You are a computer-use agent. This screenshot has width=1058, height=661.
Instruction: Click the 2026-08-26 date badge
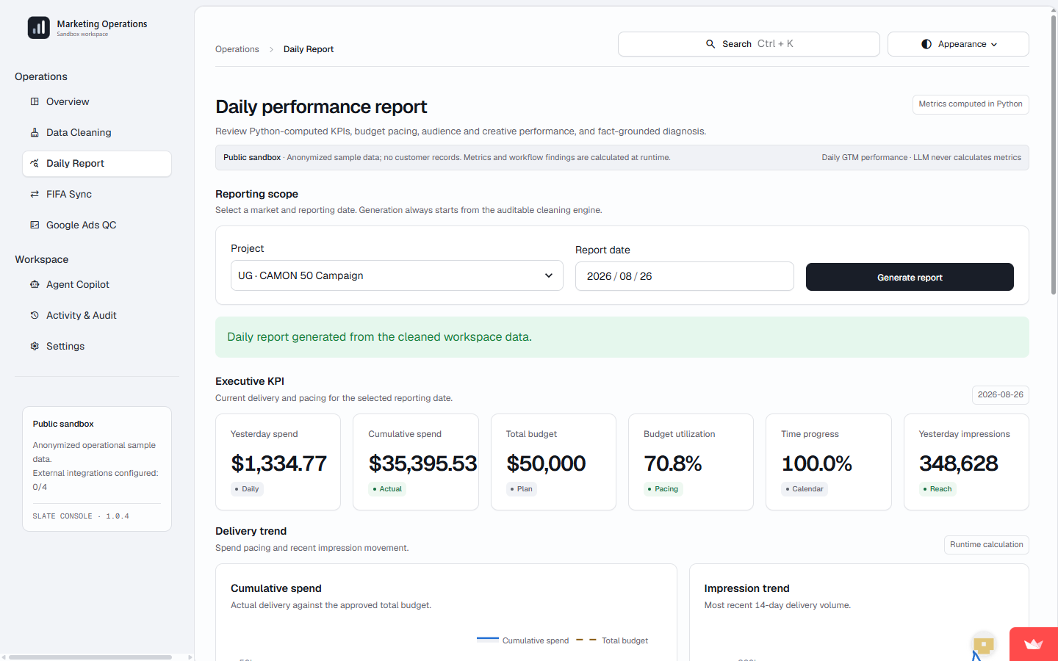point(1000,395)
